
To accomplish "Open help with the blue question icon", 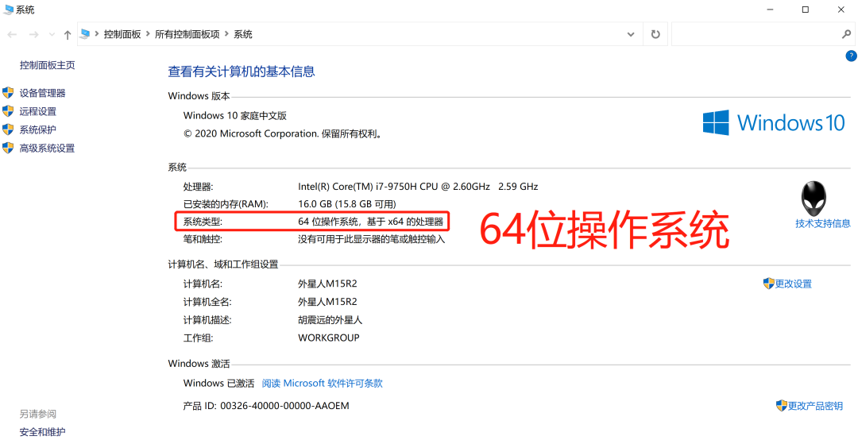I will click(851, 56).
